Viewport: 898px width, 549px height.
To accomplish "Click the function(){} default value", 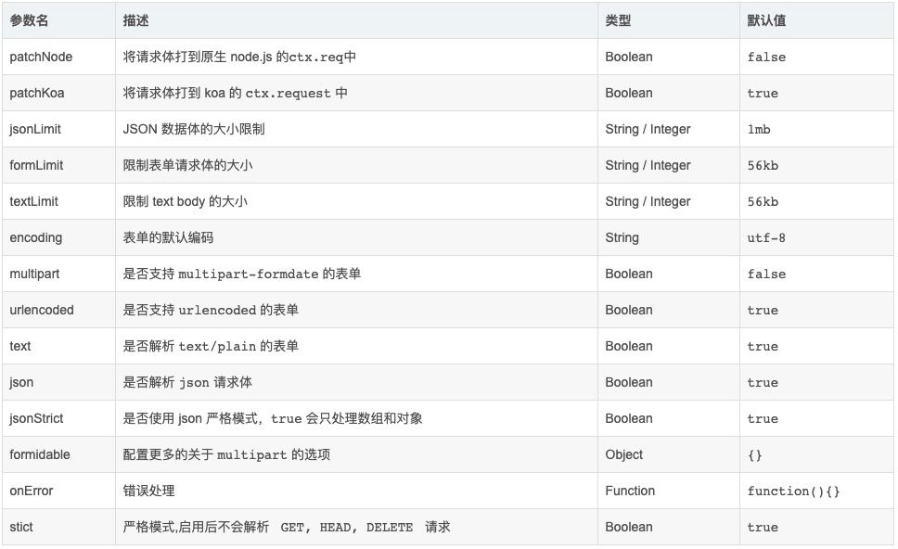I will [793, 492].
